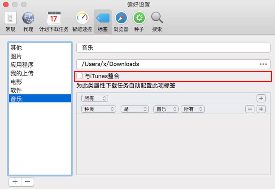Open the 计划下载任务 scheduler pane
The image size is (275, 189).
(54, 21)
